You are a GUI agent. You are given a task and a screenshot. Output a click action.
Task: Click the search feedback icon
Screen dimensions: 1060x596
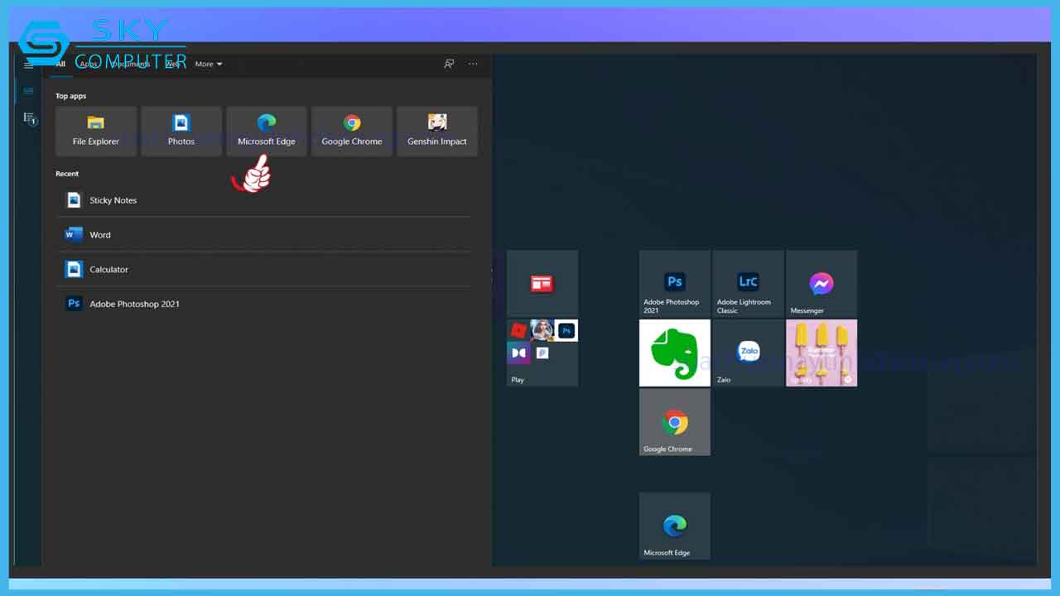click(449, 64)
